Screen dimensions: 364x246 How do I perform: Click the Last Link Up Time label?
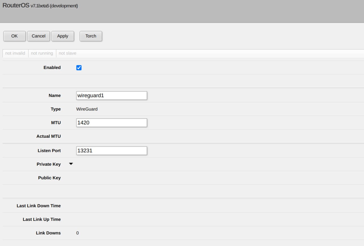(x=42, y=219)
